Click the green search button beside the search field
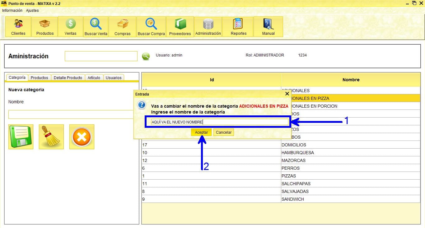Viewport: 425px width, 228px height. 146,56
